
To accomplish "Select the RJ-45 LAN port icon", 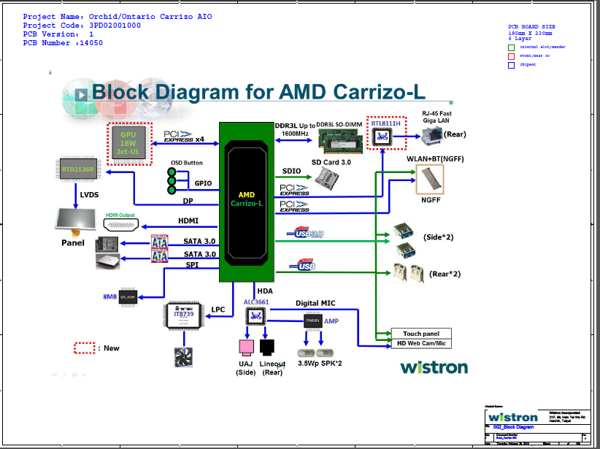I will [x=431, y=137].
